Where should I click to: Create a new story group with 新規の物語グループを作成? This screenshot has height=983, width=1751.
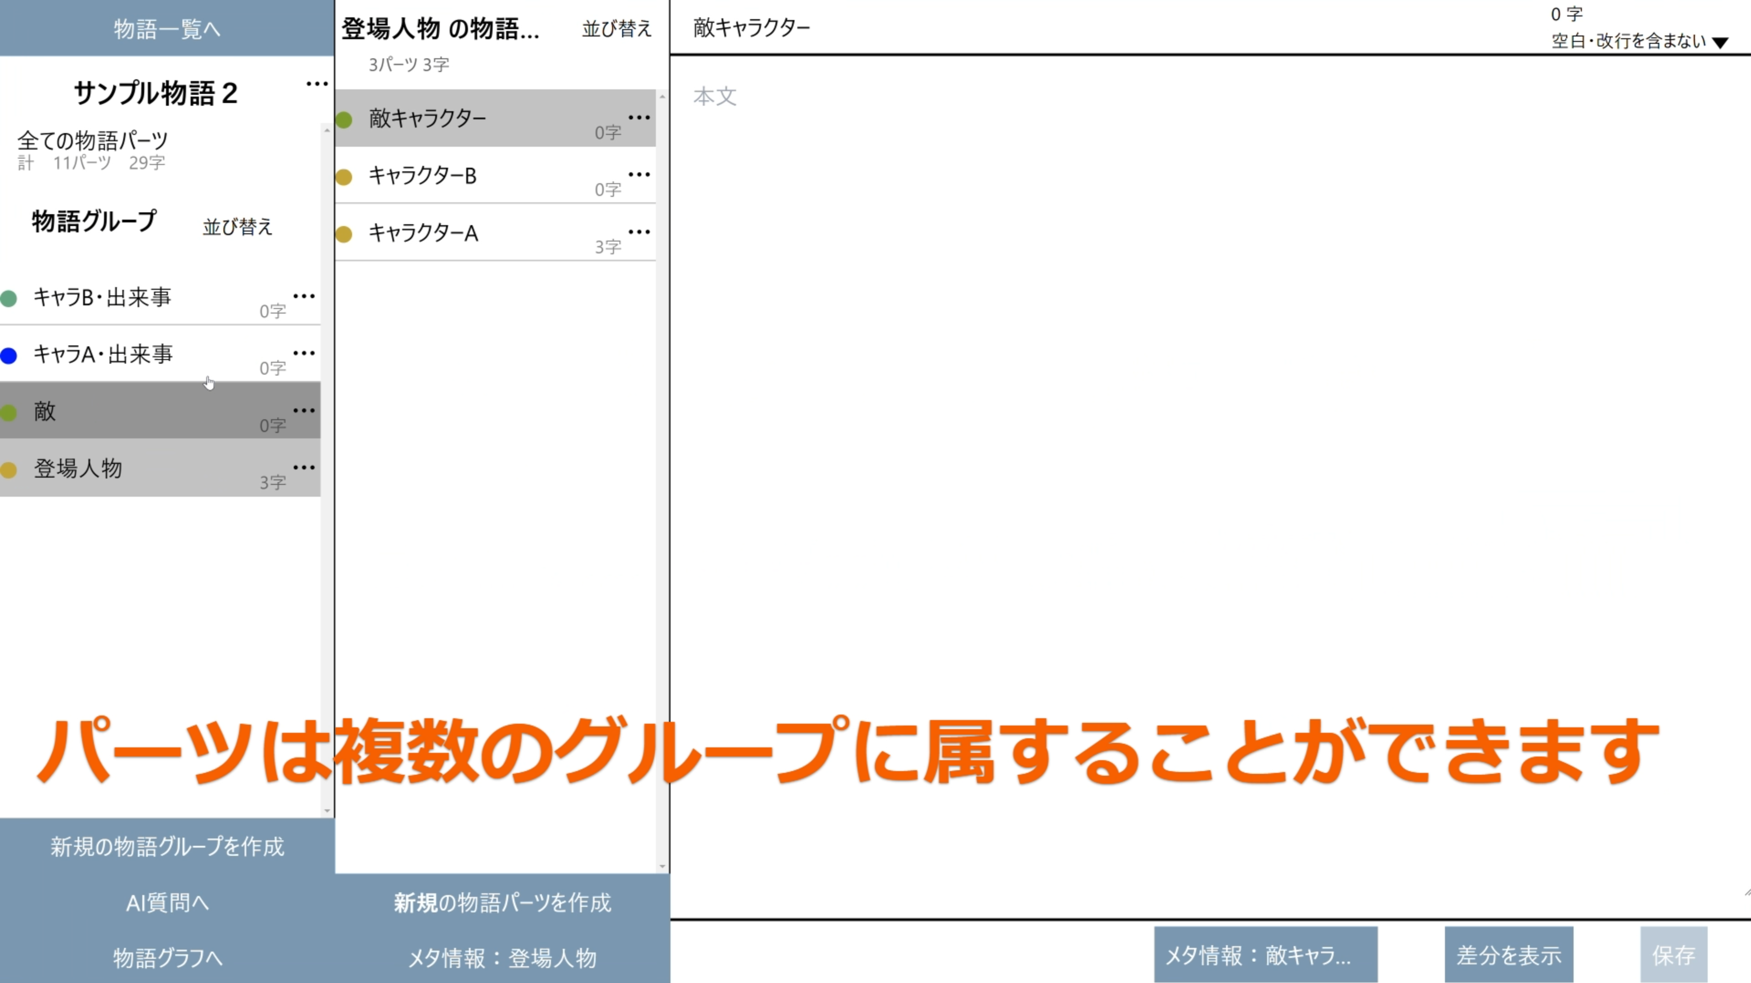click(x=167, y=846)
